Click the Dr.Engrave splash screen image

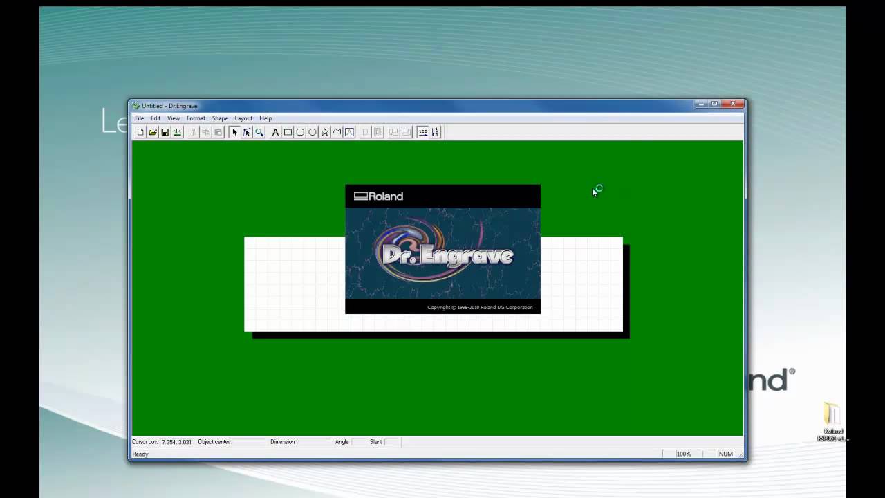[x=442, y=249]
